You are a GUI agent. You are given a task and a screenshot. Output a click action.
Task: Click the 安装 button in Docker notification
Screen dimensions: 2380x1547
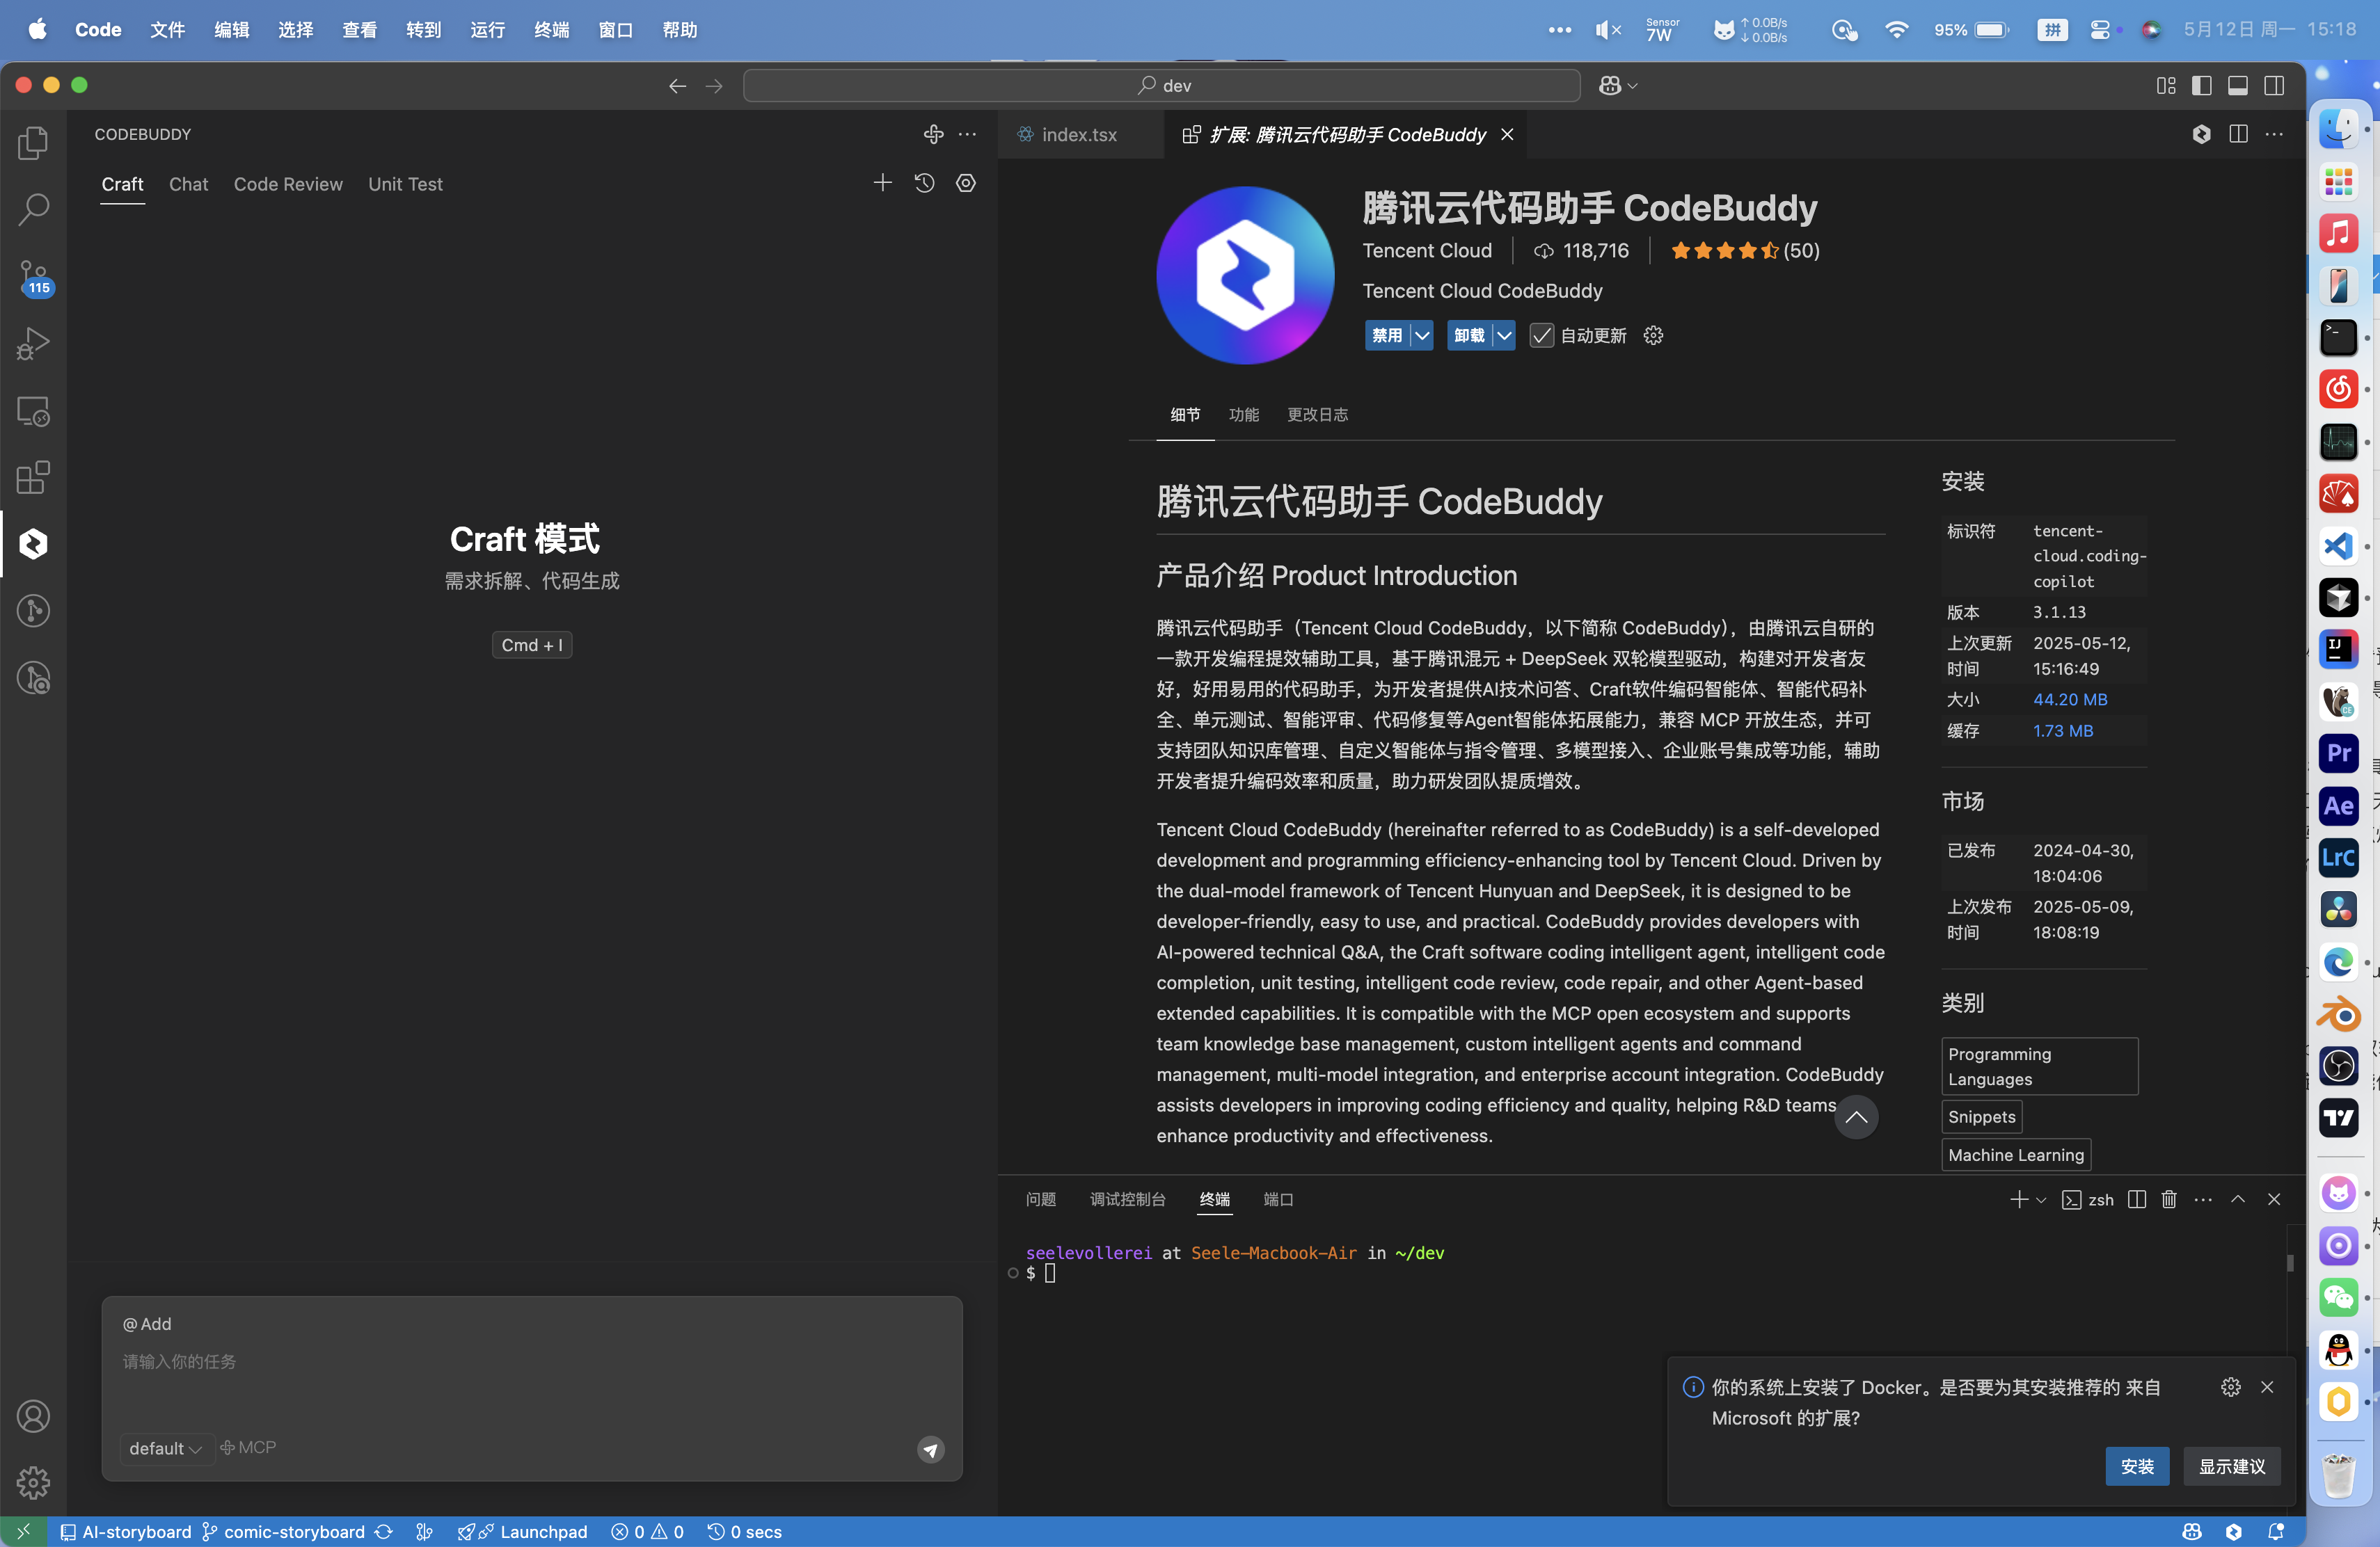[2136, 1466]
